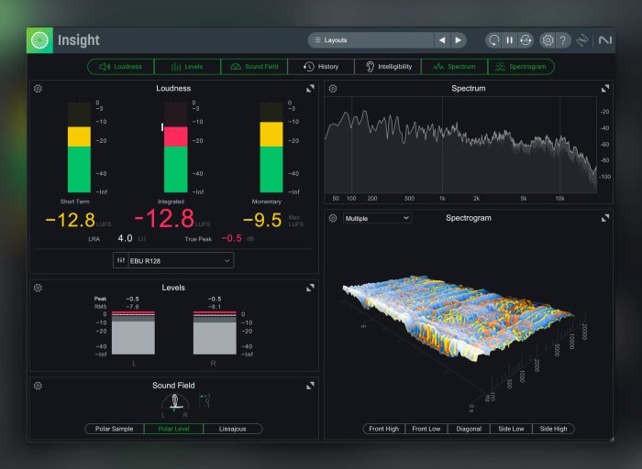Click the reset meters circular arrow icon
Viewport: 642px width, 469px height.
pyautogui.click(x=493, y=40)
